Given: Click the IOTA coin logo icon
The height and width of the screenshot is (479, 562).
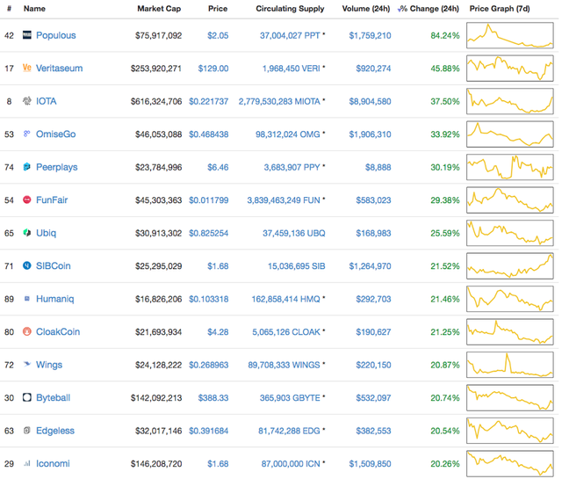Looking at the screenshot, I should click(27, 101).
